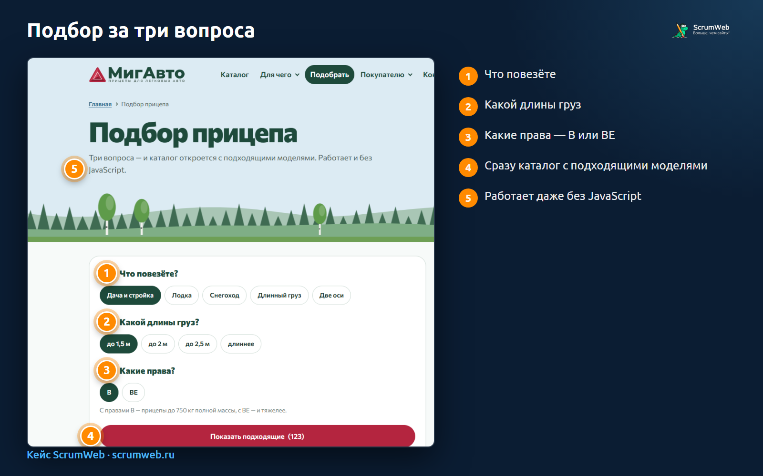Follow the Главная breadcrumb link
Image resolution: width=763 pixels, height=476 pixels.
tap(100, 104)
